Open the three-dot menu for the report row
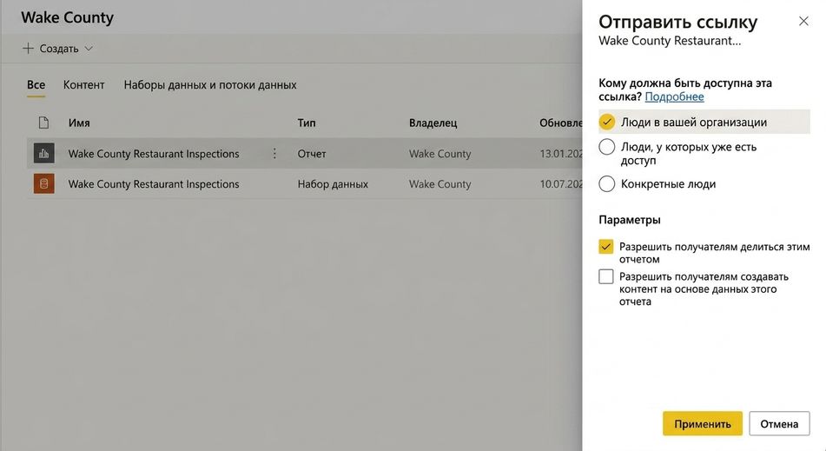This screenshot has height=451, width=826. click(274, 153)
